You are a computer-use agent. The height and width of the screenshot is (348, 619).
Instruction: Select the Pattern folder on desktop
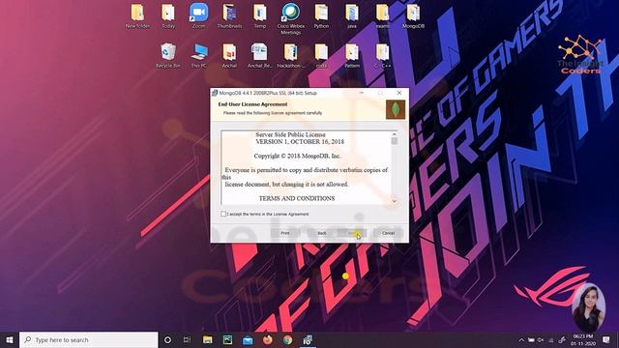point(352,56)
